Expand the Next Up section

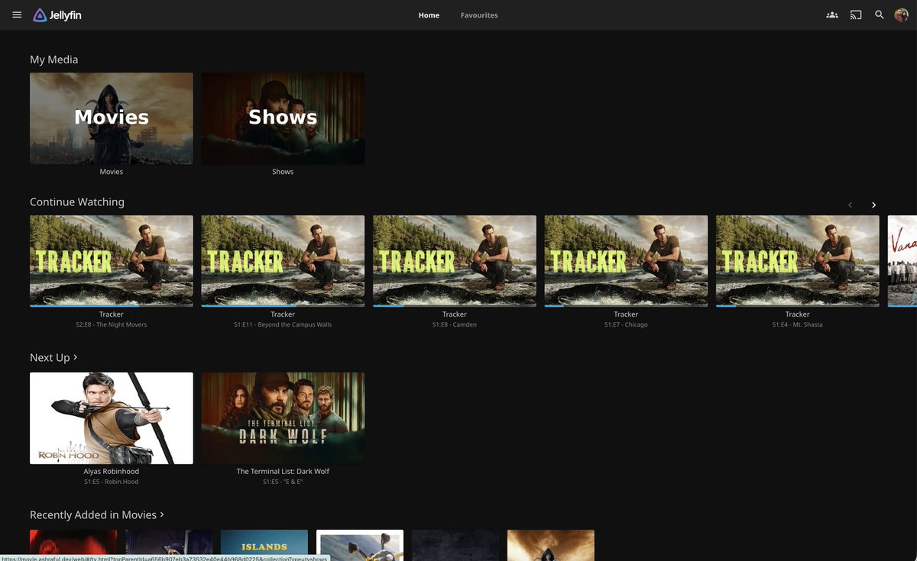(53, 358)
